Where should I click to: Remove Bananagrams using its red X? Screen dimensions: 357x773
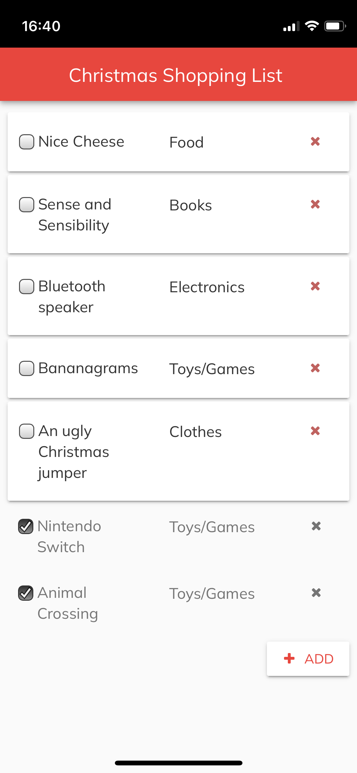click(315, 368)
